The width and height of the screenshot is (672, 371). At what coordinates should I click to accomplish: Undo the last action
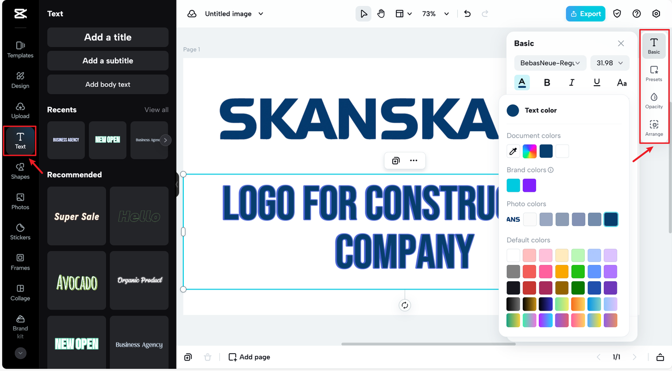tap(467, 14)
